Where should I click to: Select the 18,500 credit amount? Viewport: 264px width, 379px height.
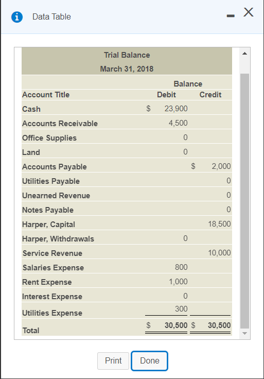click(x=219, y=224)
